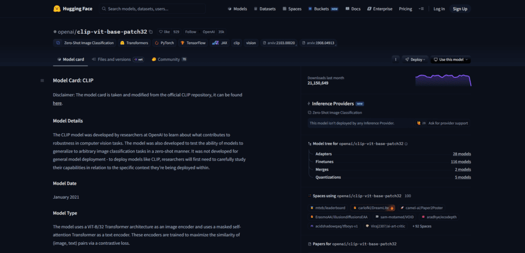Expand the more navigation menu beside Pricing
525x253 pixels.
[421, 9]
